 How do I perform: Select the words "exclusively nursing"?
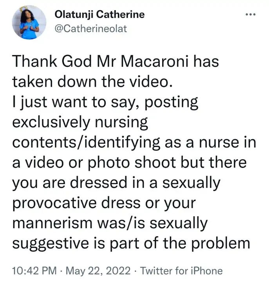pos(80,123)
